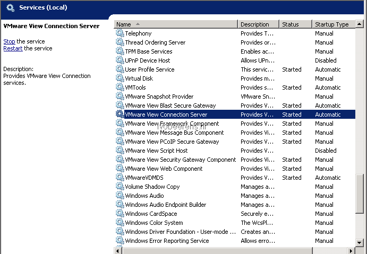Click the gear icon for Windows CardSpace
The height and width of the screenshot is (254, 367).
(120, 213)
